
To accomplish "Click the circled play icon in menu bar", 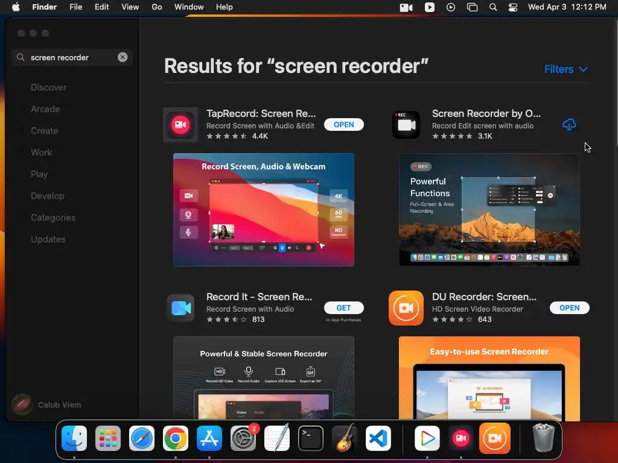I will (451, 7).
